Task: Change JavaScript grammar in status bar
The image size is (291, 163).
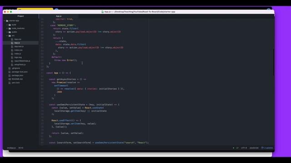Action: click(x=254, y=148)
